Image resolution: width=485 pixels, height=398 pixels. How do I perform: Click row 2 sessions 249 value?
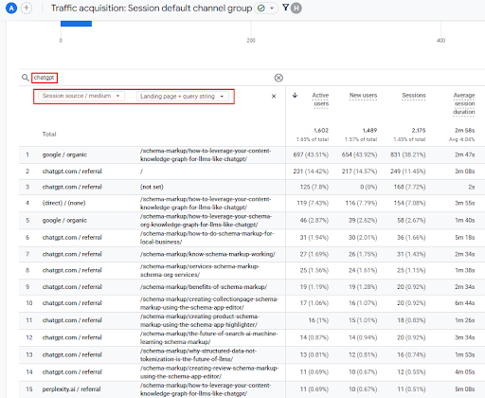pos(408,172)
